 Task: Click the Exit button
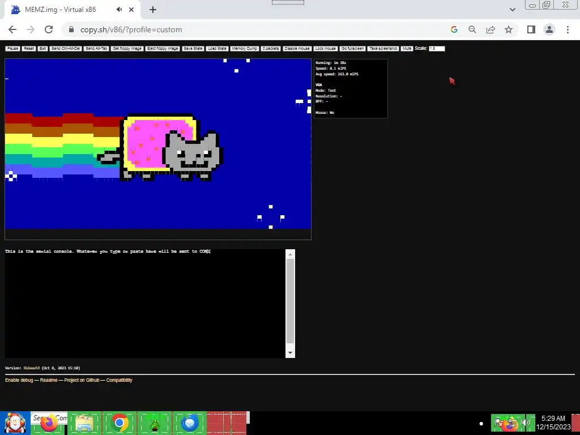pos(43,49)
